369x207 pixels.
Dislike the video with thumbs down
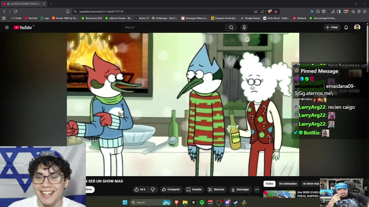click(153, 189)
